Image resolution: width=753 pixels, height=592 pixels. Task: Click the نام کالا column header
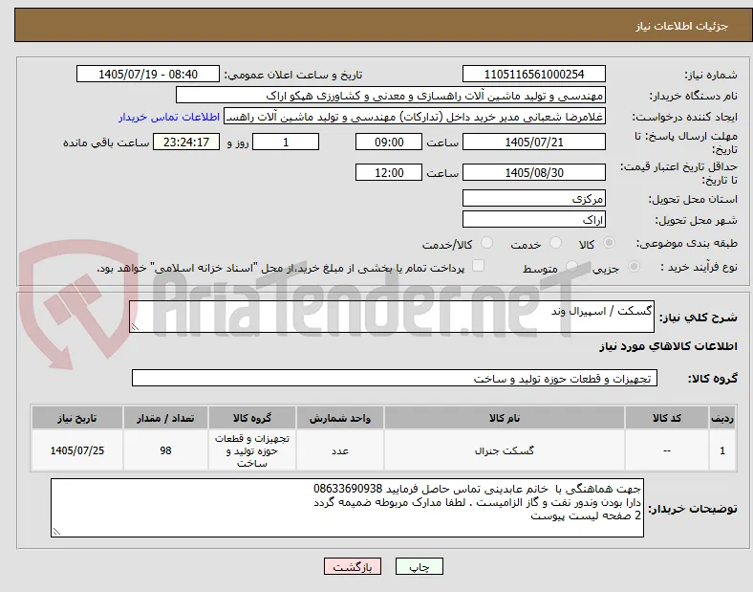(x=505, y=418)
